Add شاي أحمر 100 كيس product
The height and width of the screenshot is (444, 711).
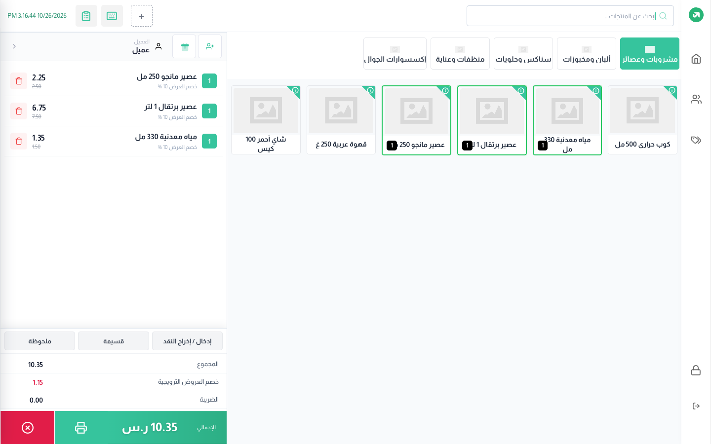click(266, 120)
